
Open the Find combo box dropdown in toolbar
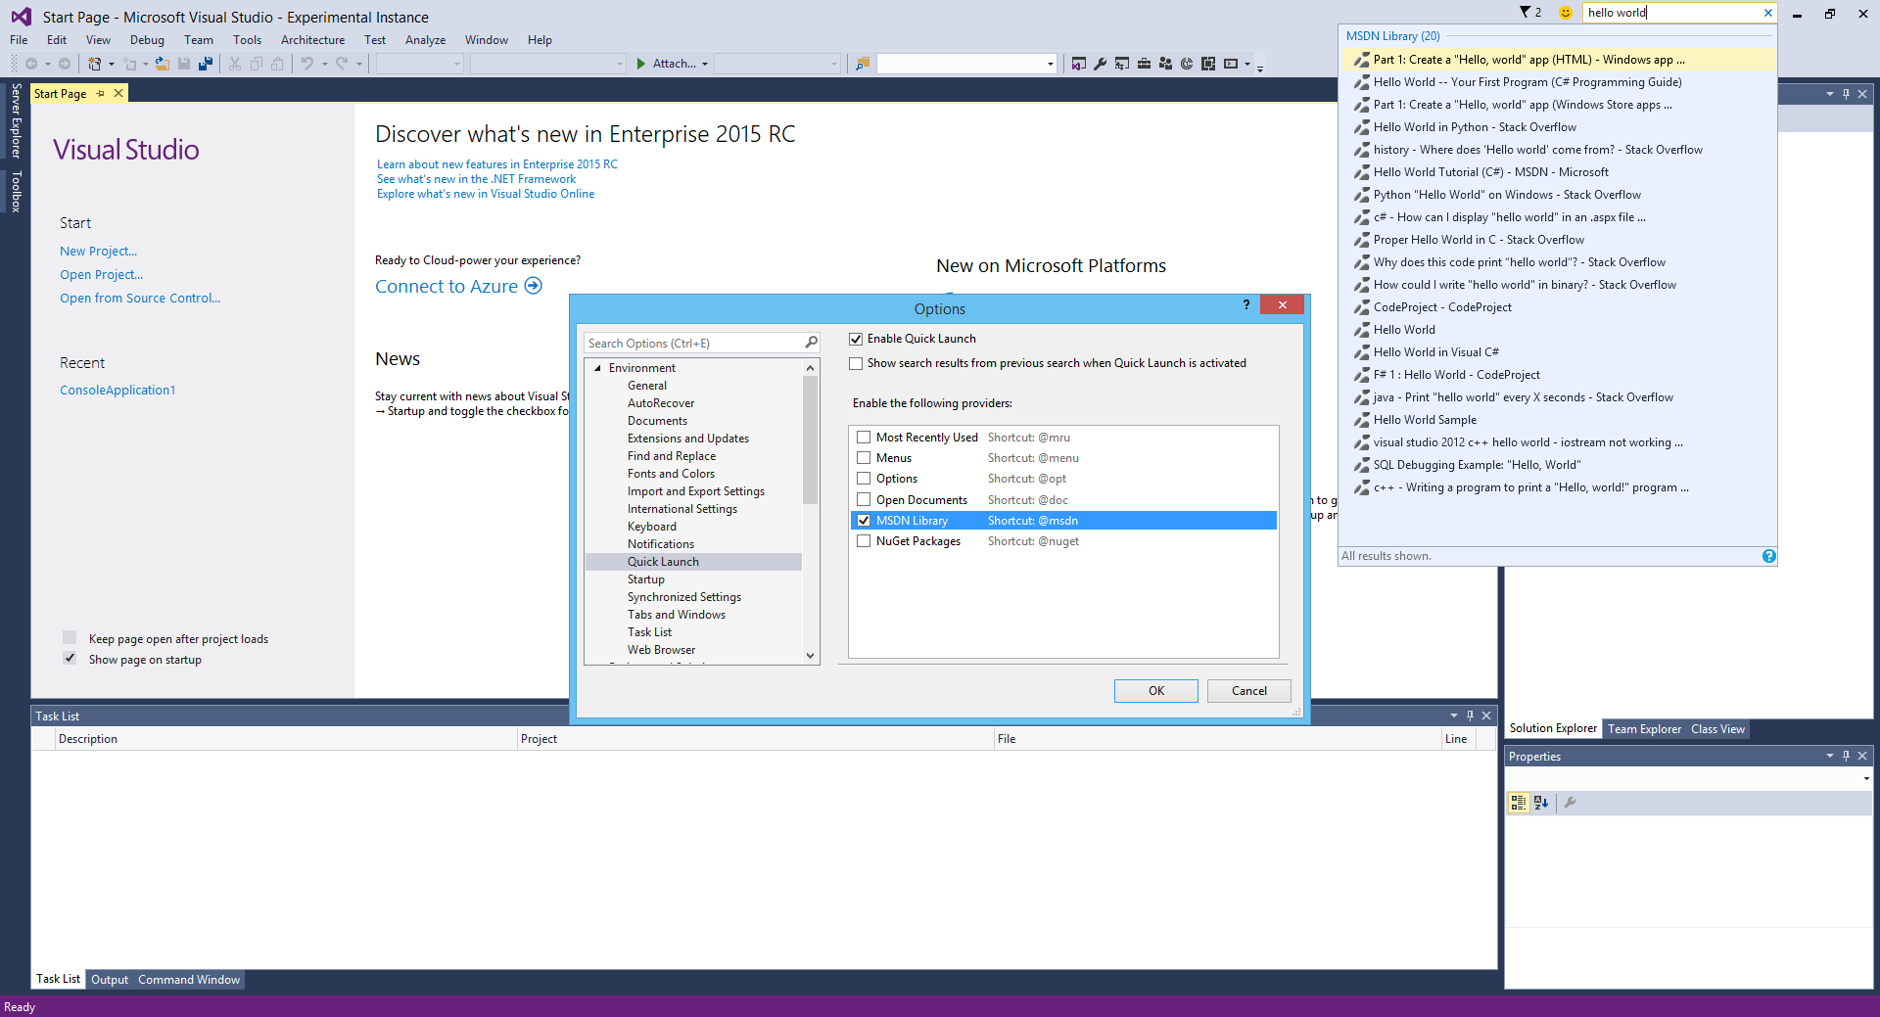(x=1050, y=64)
